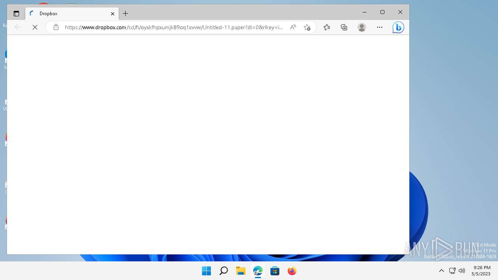The image size is (498, 280).
Task: Open the tab actions menu icon
Action: [16, 14]
